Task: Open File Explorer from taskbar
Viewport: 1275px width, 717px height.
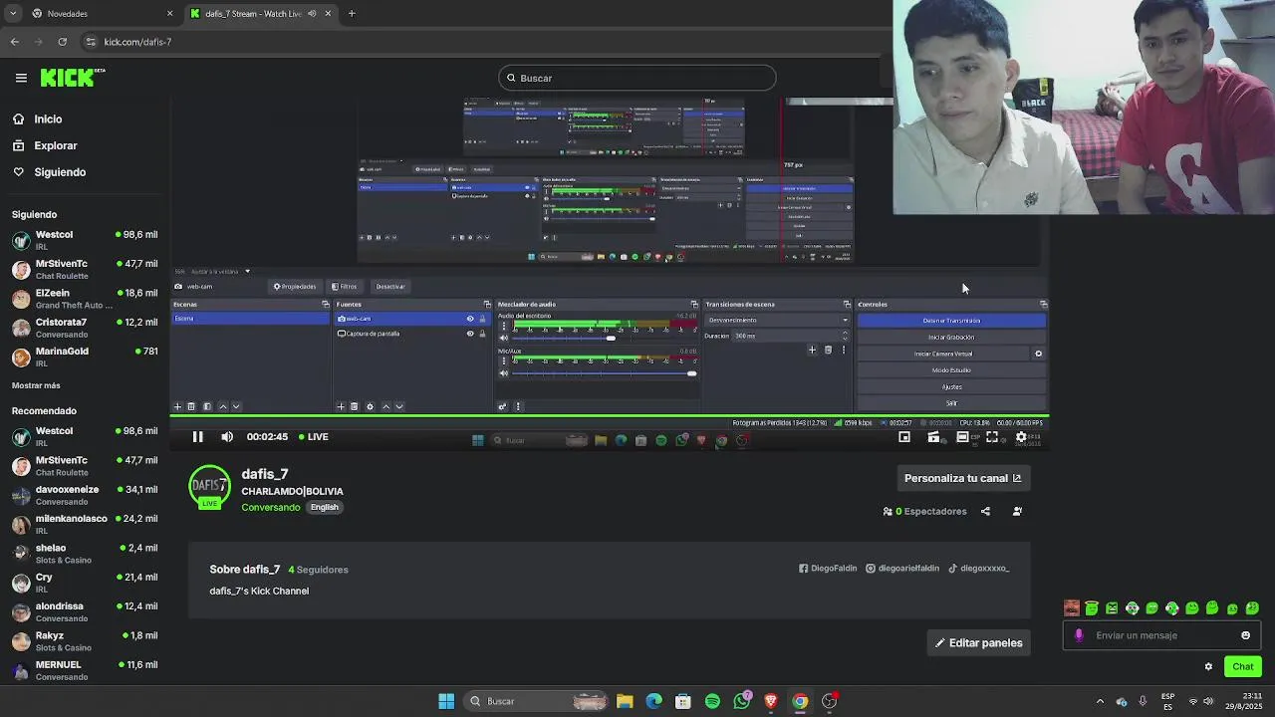Action: 625,701
